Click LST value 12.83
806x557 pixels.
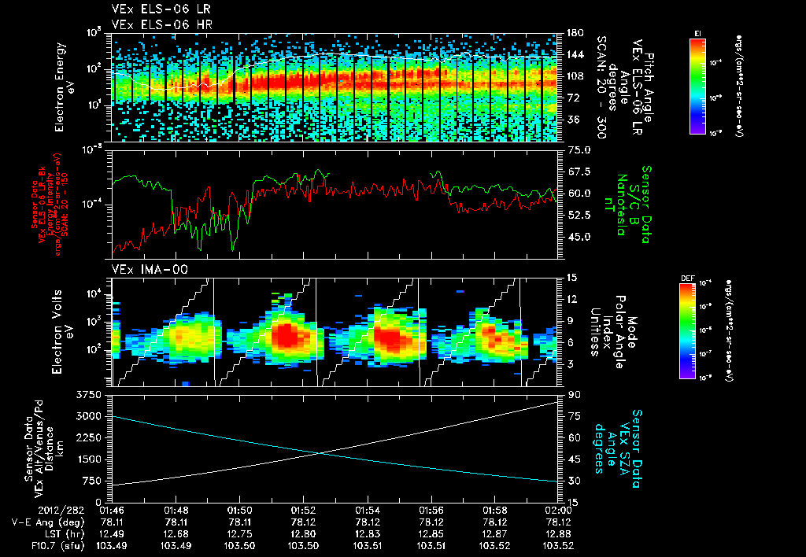point(367,534)
